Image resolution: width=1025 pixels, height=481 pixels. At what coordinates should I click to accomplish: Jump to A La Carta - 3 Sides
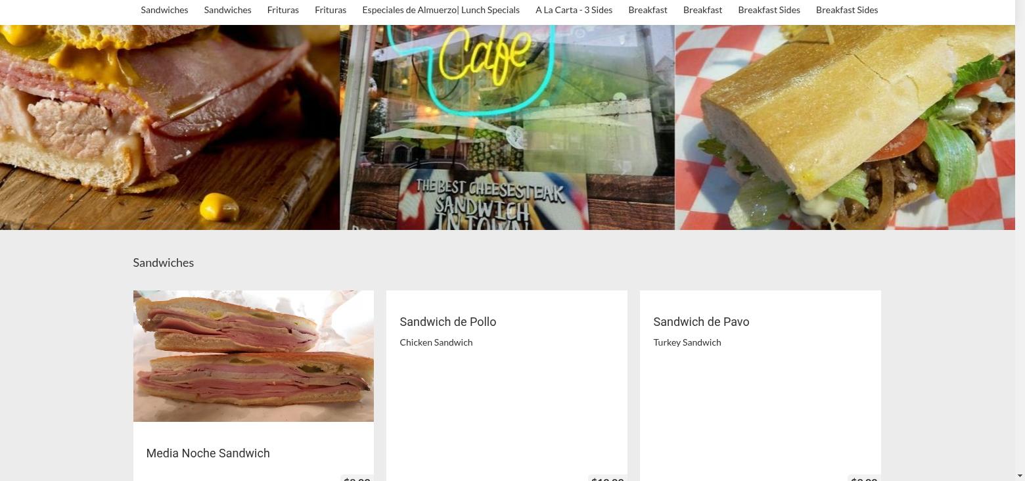click(x=574, y=10)
